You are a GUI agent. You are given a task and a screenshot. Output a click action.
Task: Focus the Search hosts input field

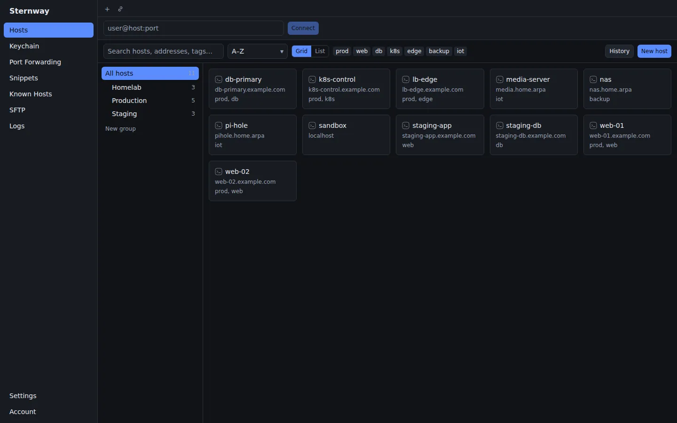(164, 51)
